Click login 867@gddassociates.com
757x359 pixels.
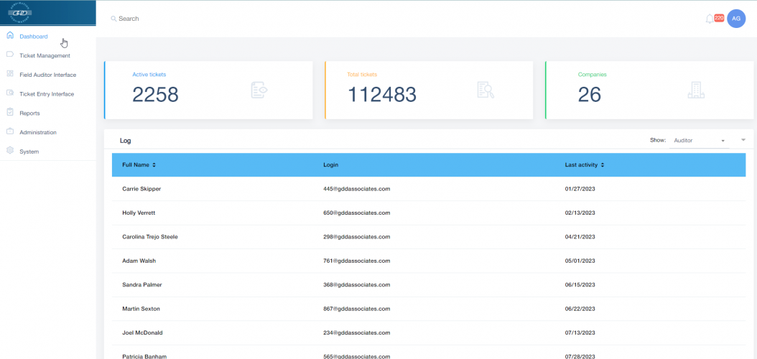point(357,309)
